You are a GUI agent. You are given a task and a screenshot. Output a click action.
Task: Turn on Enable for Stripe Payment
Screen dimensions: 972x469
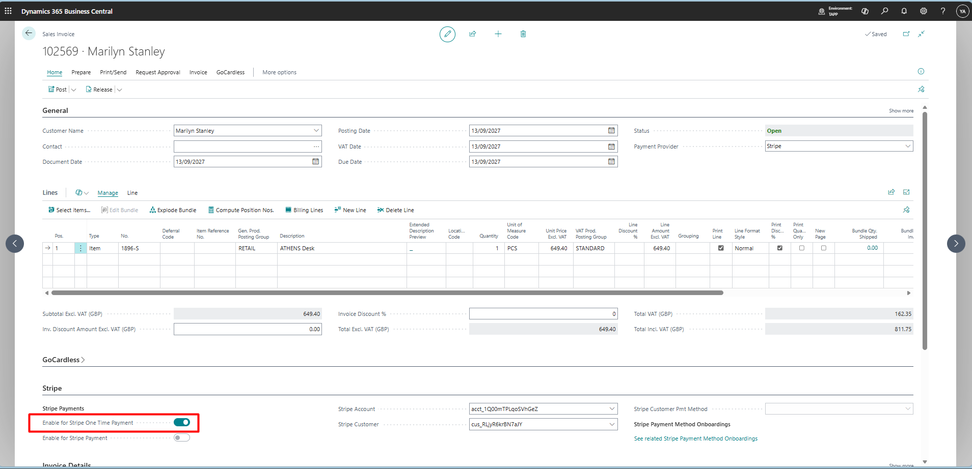(182, 437)
